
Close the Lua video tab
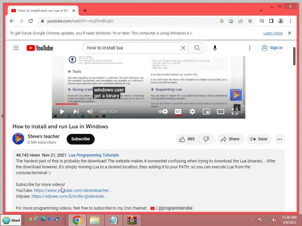click(x=73, y=11)
